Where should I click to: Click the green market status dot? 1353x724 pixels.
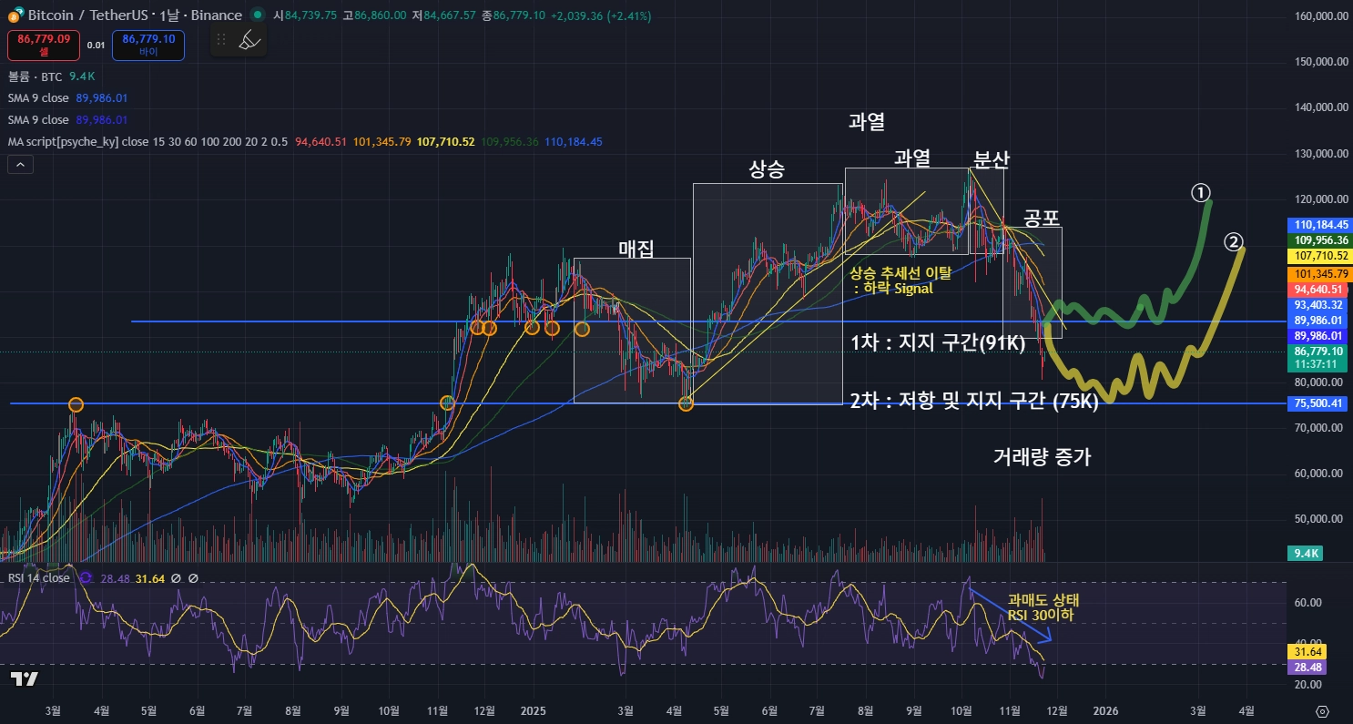[258, 15]
